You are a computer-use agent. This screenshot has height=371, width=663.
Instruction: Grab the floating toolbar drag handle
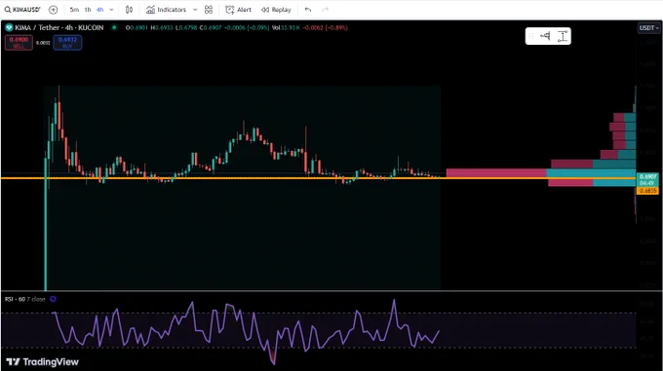click(x=531, y=36)
